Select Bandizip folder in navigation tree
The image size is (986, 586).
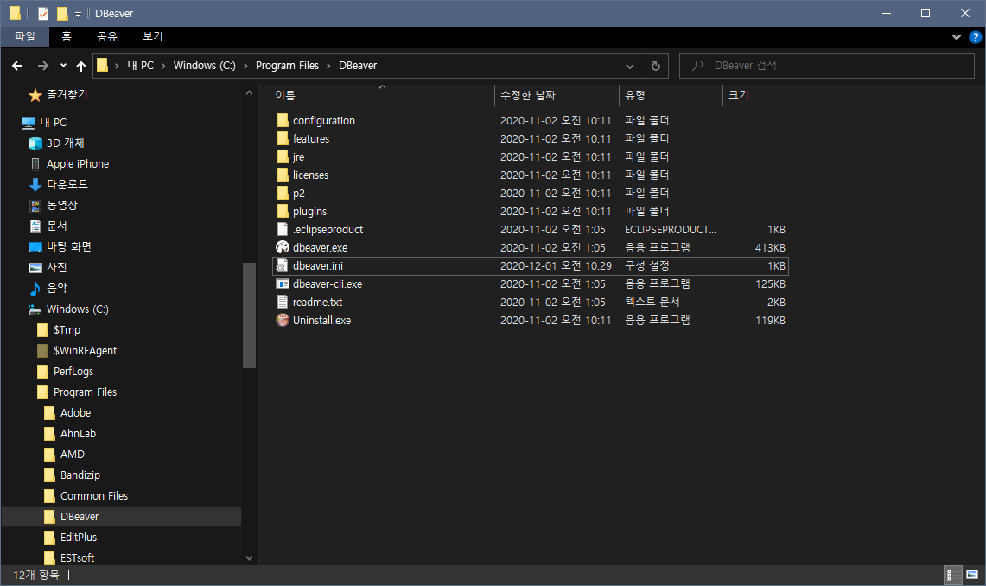(x=80, y=475)
